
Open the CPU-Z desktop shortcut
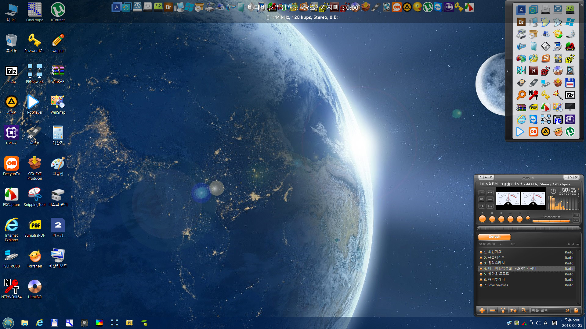tap(11, 135)
